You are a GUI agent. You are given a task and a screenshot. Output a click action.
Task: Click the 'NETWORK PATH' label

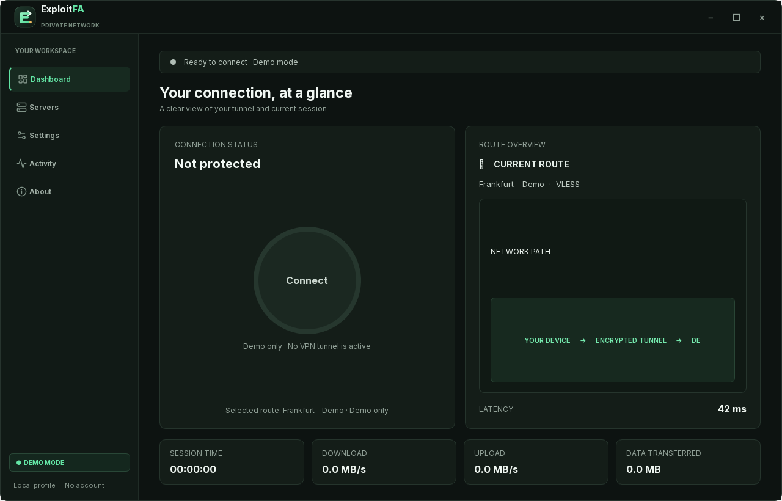521,251
